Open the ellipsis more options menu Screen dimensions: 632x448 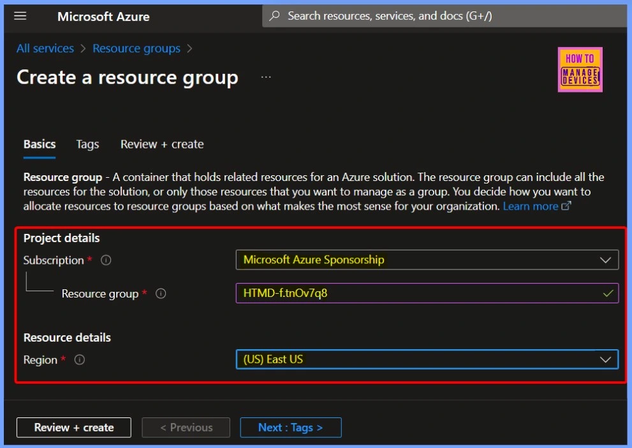coord(266,76)
